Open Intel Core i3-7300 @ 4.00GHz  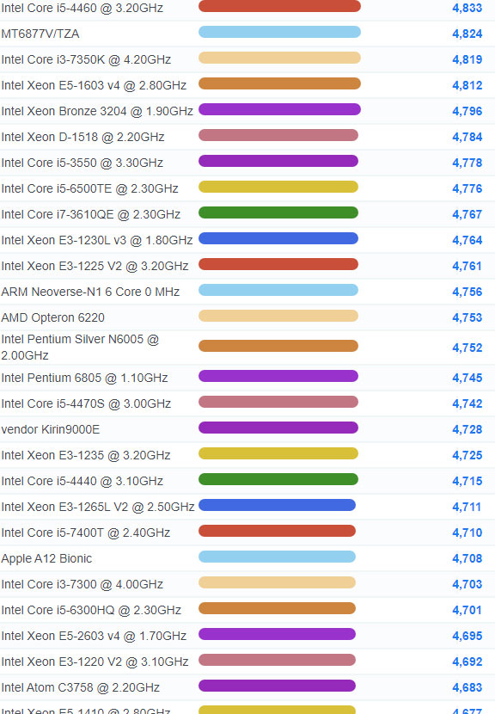(82, 584)
